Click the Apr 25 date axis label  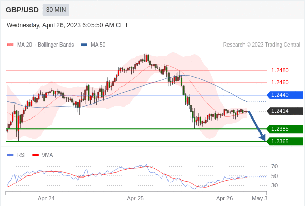(135, 198)
